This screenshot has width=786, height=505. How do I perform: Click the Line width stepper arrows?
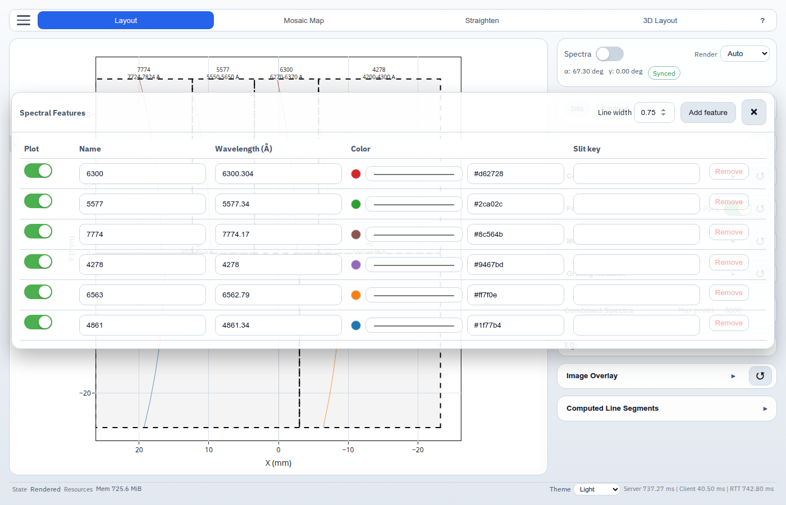(663, 112)
